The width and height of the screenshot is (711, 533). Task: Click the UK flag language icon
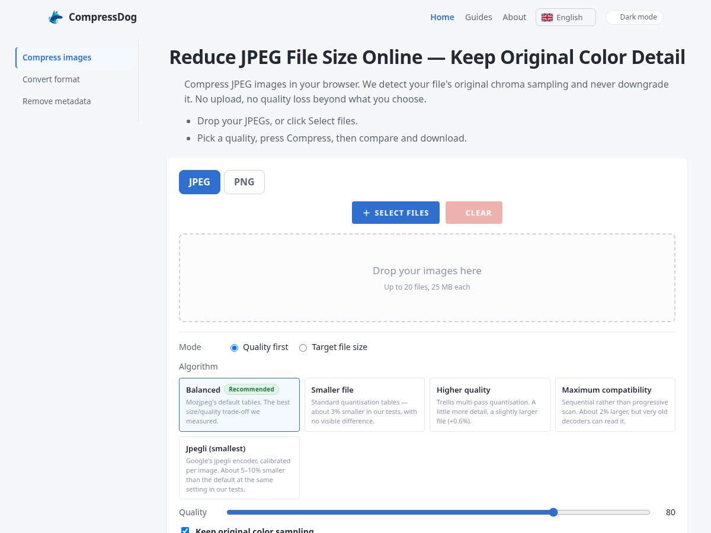pos(547,17)
